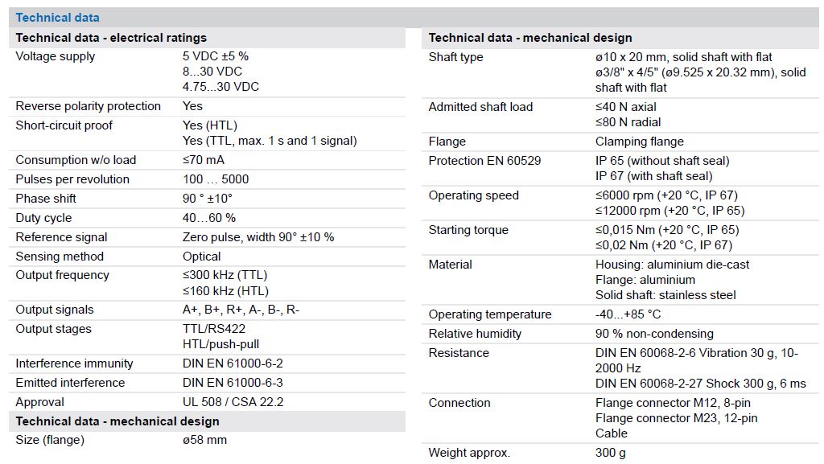The height and width of the screenshot is (464, 824).
Task: Click the "Shaft type" row label
Action: click(x=456, y=57)
